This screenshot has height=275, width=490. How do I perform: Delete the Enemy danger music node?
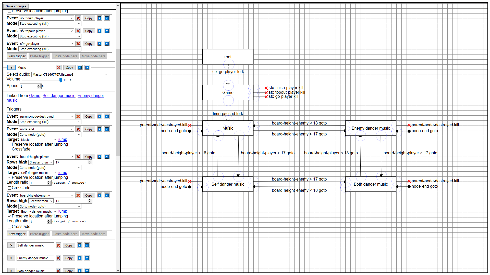point(58,258)
